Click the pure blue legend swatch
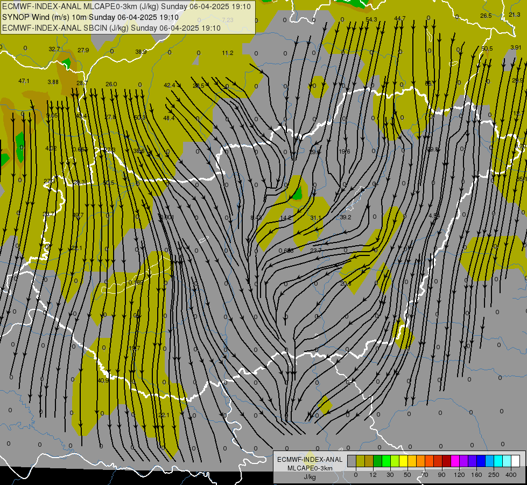The height and width of the screenshot is (485, 527). pyautogui.click(x=481, y=461)
